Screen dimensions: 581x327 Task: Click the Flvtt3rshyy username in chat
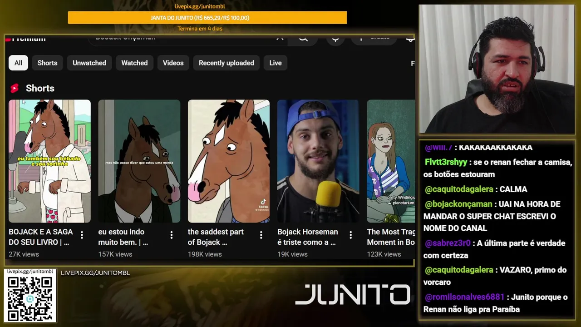click(446, 162)
